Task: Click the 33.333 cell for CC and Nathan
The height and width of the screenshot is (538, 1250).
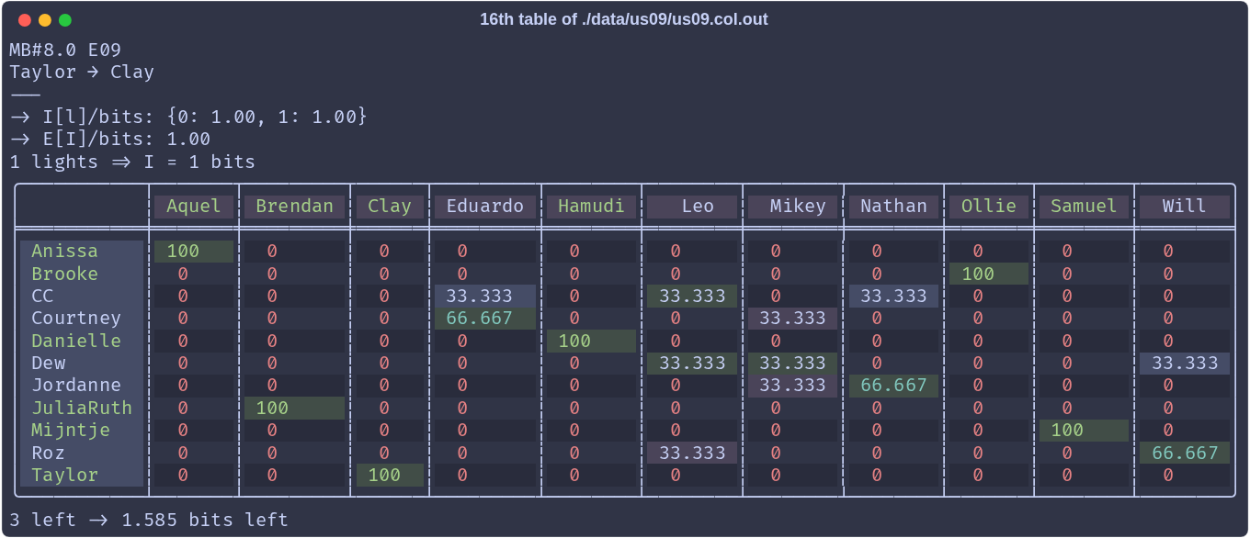Action: 893,296
